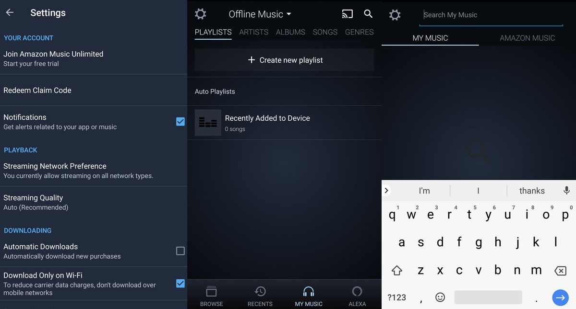Open the Recents history icon
576x309 pixels.
coord(260,291)
